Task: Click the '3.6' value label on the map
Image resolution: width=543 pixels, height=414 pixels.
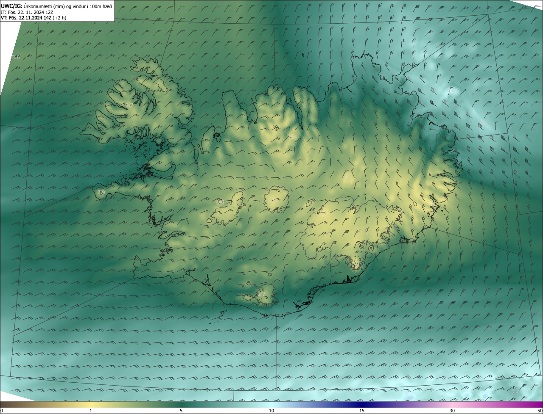Action: coord(16,58)
